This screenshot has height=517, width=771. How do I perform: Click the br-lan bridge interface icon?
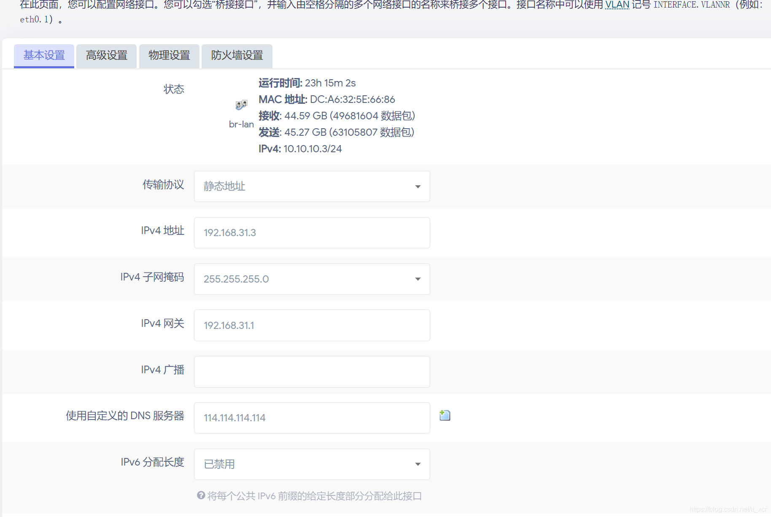[241, 105]
